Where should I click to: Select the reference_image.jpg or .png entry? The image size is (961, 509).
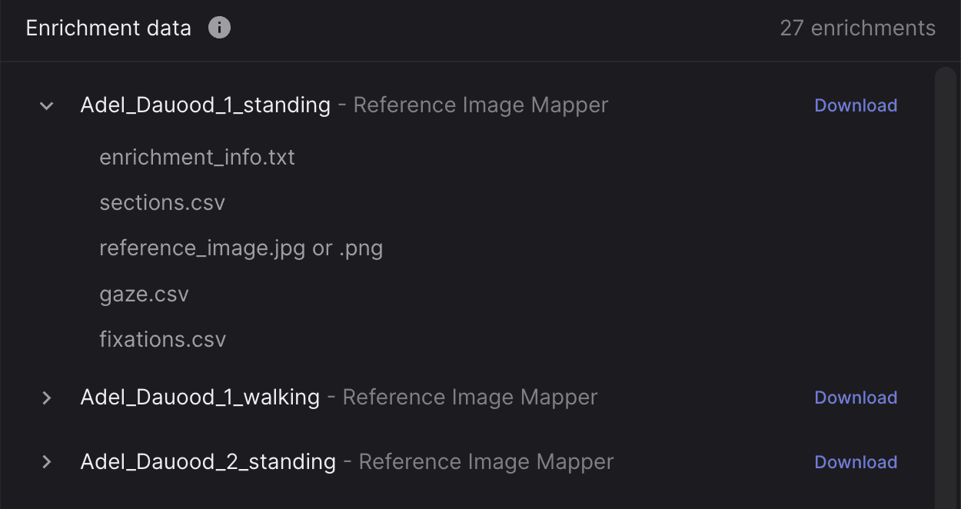point(241,248)
